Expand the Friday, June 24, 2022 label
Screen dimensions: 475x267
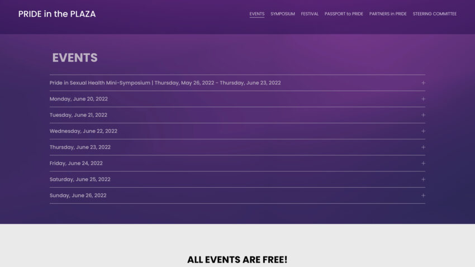click(76, 164)
